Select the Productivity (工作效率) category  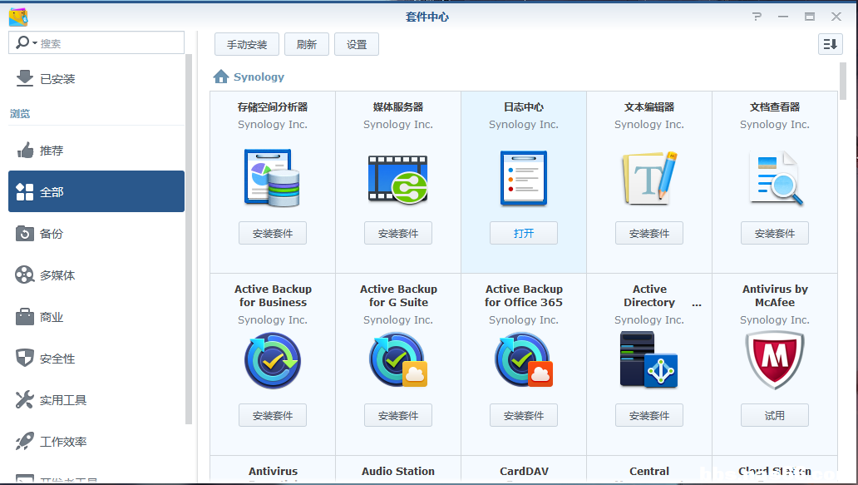tap(96, 442)
